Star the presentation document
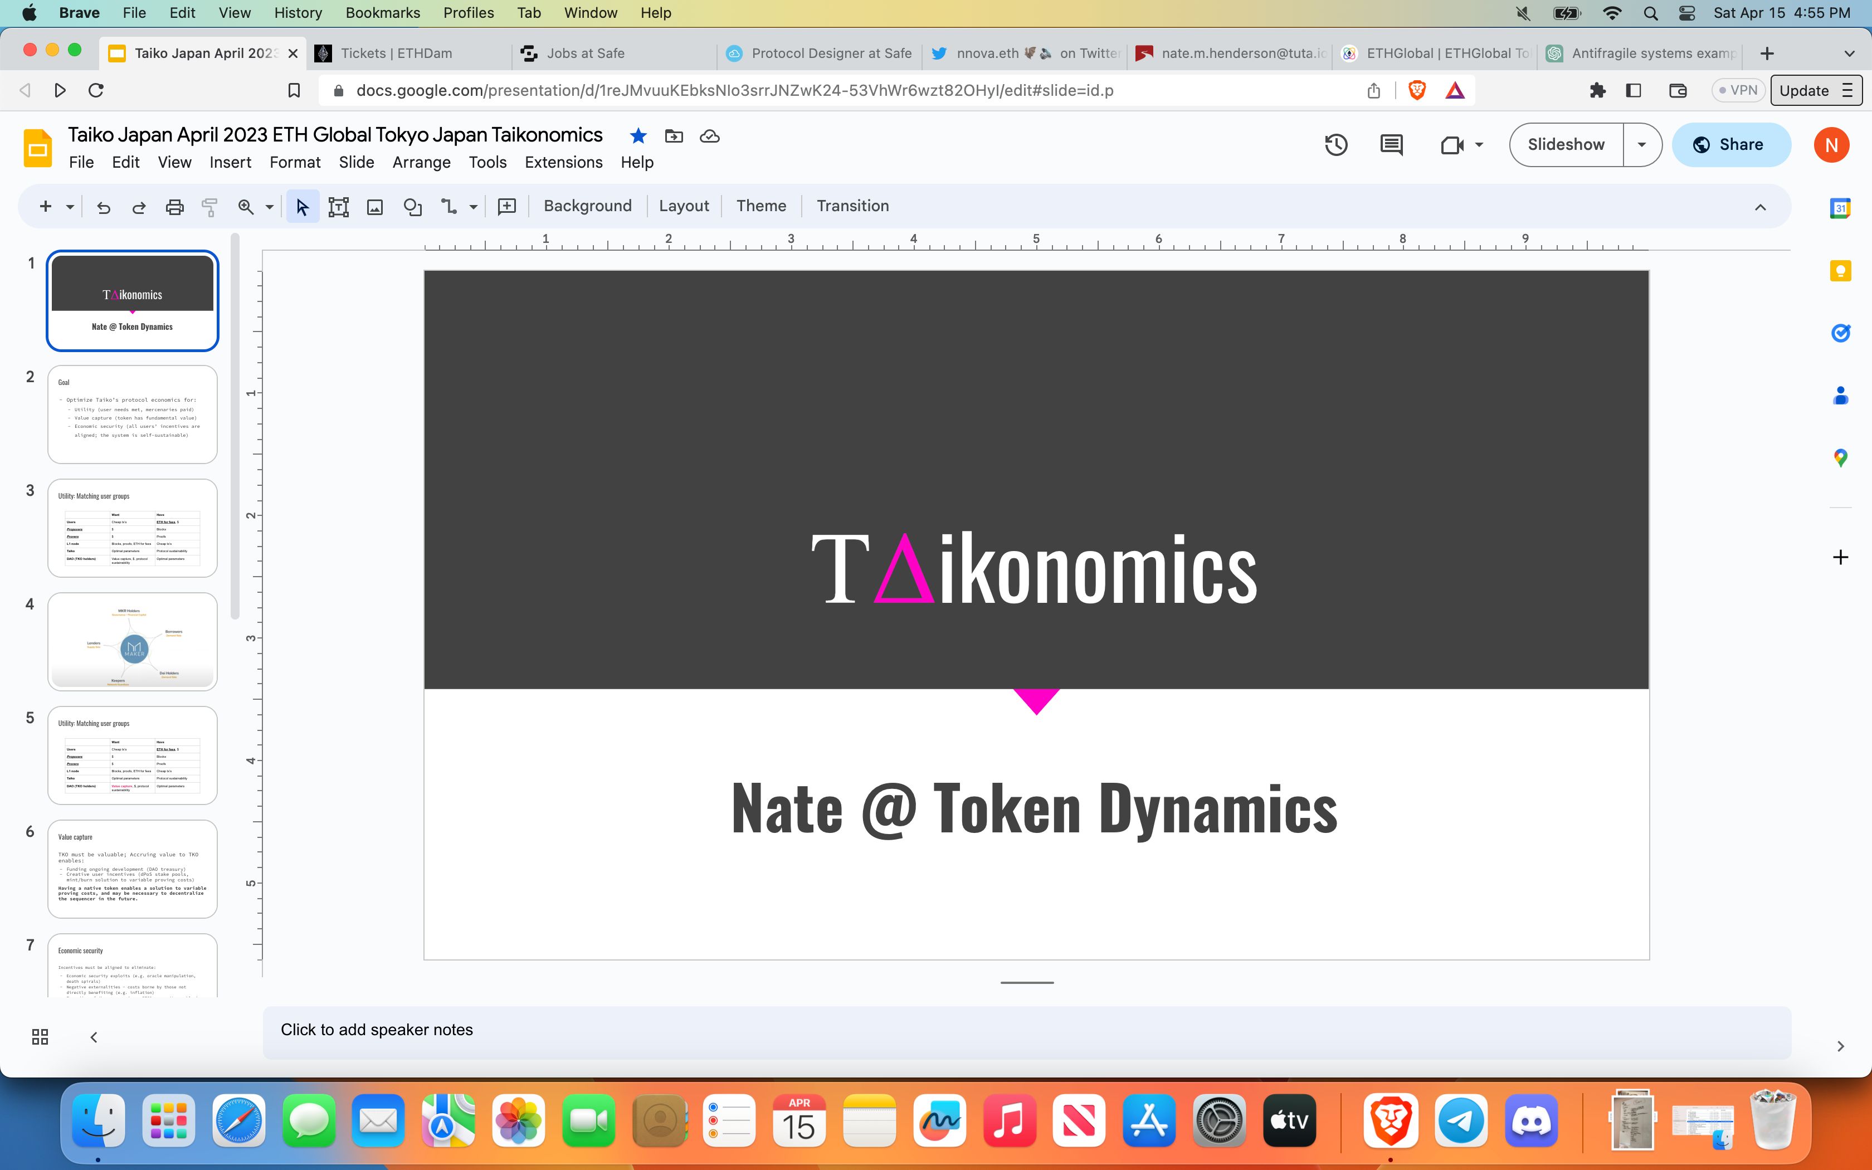Viewport: 1872px width, 1170px height. pyautogui.click(x=638, y=136)
